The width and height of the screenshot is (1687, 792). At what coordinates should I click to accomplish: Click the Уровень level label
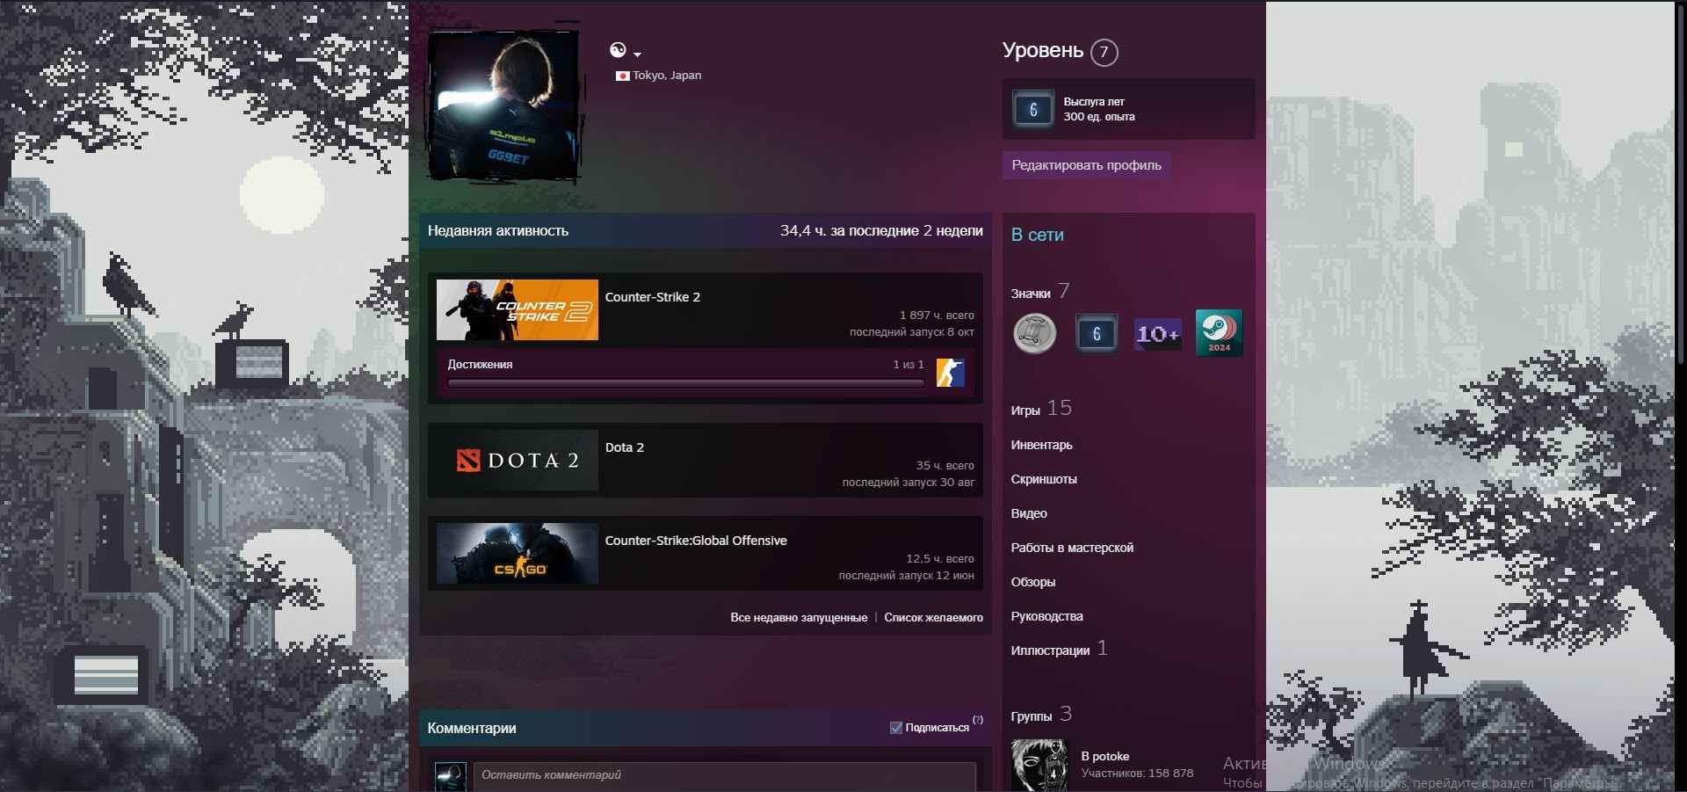coord(1043,50)
